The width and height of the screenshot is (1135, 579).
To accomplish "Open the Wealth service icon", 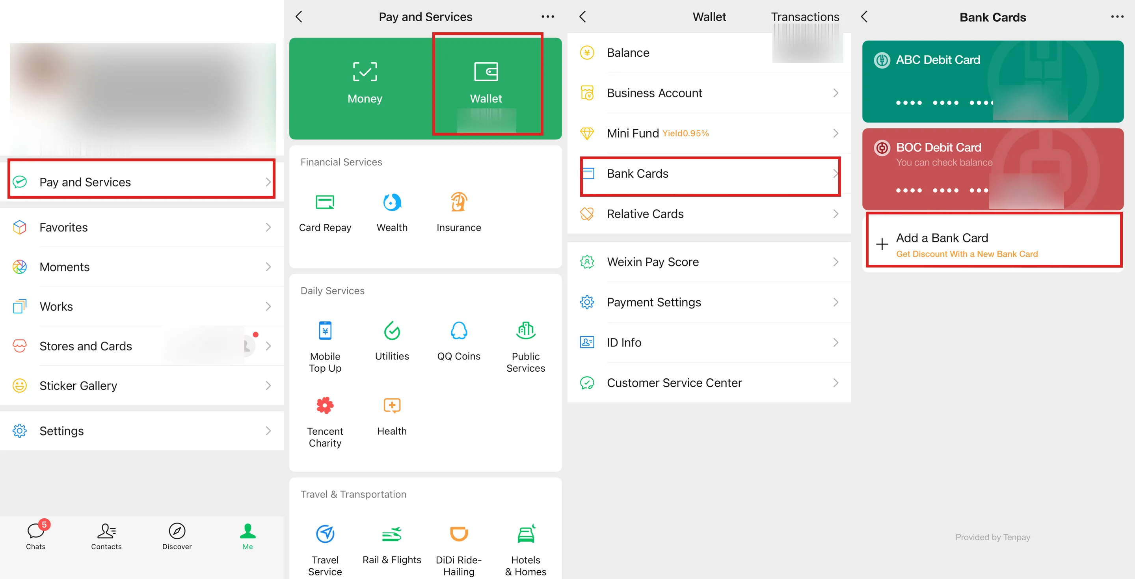I will 392,202.
